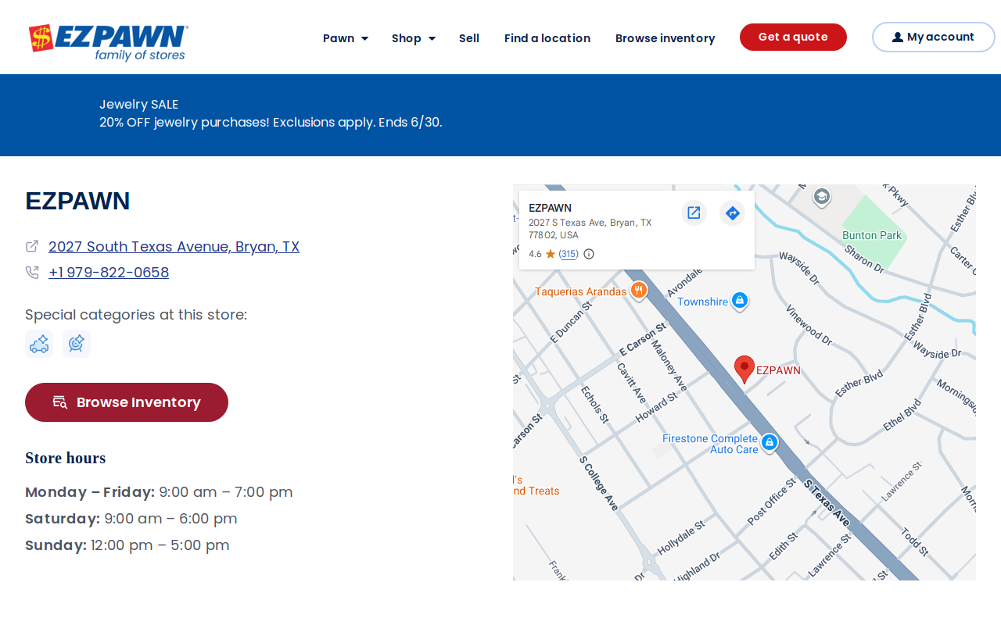Click the EZPAWN family of stores logo
1001x625 pixels.
[x=109, y=42]
